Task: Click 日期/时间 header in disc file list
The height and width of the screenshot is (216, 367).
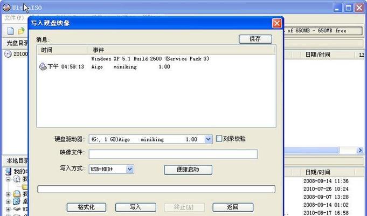Action: pos(317,55)
